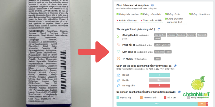The image size is (215, 107).
Task: Click the 86% low-risk progress bar segment
Action: [x=157, y=104]
